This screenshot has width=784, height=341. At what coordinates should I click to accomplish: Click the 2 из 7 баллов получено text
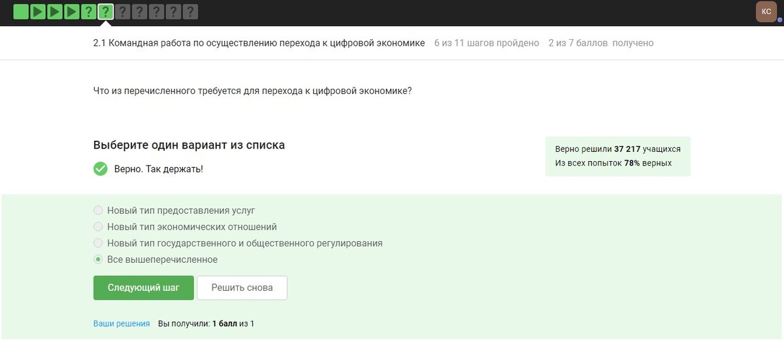pos(601,43)
